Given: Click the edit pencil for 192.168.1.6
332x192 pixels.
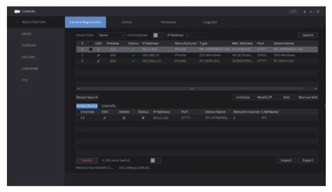Looking at the screenshot, I should tap(98, 55).
